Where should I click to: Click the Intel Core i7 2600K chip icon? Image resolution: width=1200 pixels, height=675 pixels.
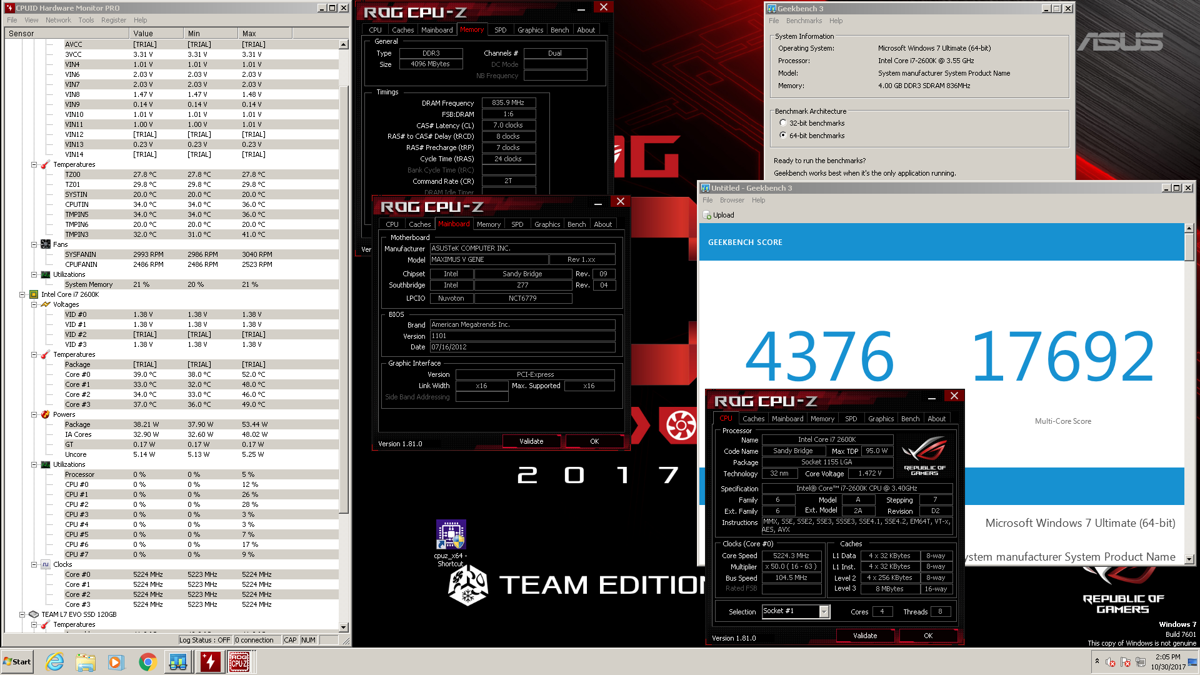coord(34,294)
